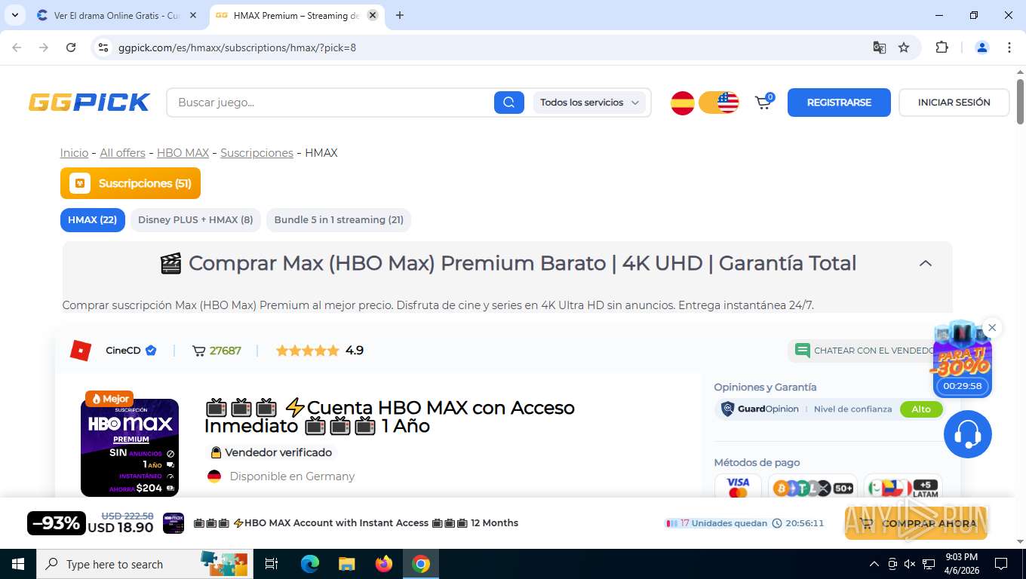The image size is (1026, 579).
Task: Click the Germany flag availability icon
Action: coord(214,476)
